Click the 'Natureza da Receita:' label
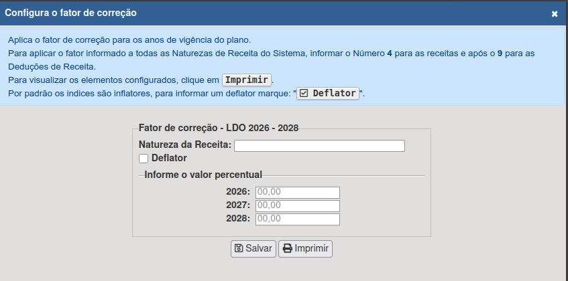 (184, 145)
